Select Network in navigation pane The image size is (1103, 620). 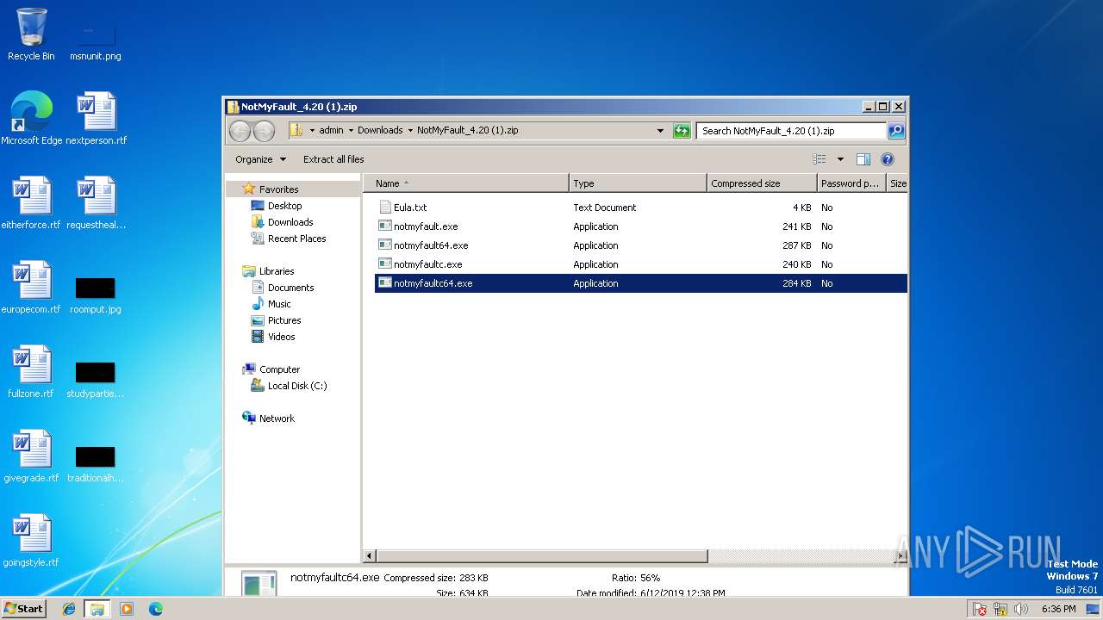click(277, 418)
